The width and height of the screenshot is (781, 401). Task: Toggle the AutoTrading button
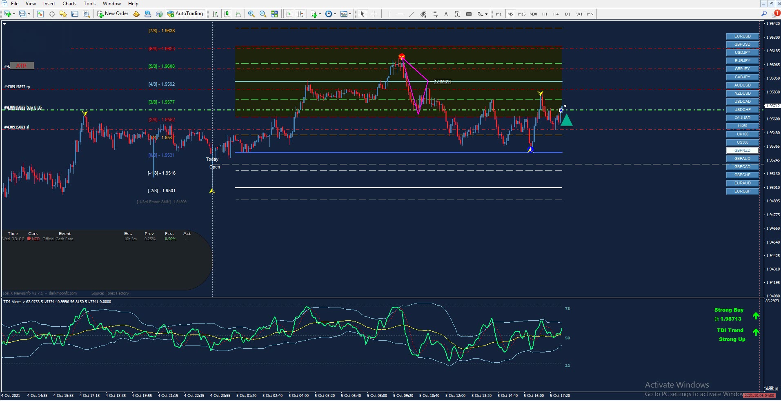[x=185, y=14]
